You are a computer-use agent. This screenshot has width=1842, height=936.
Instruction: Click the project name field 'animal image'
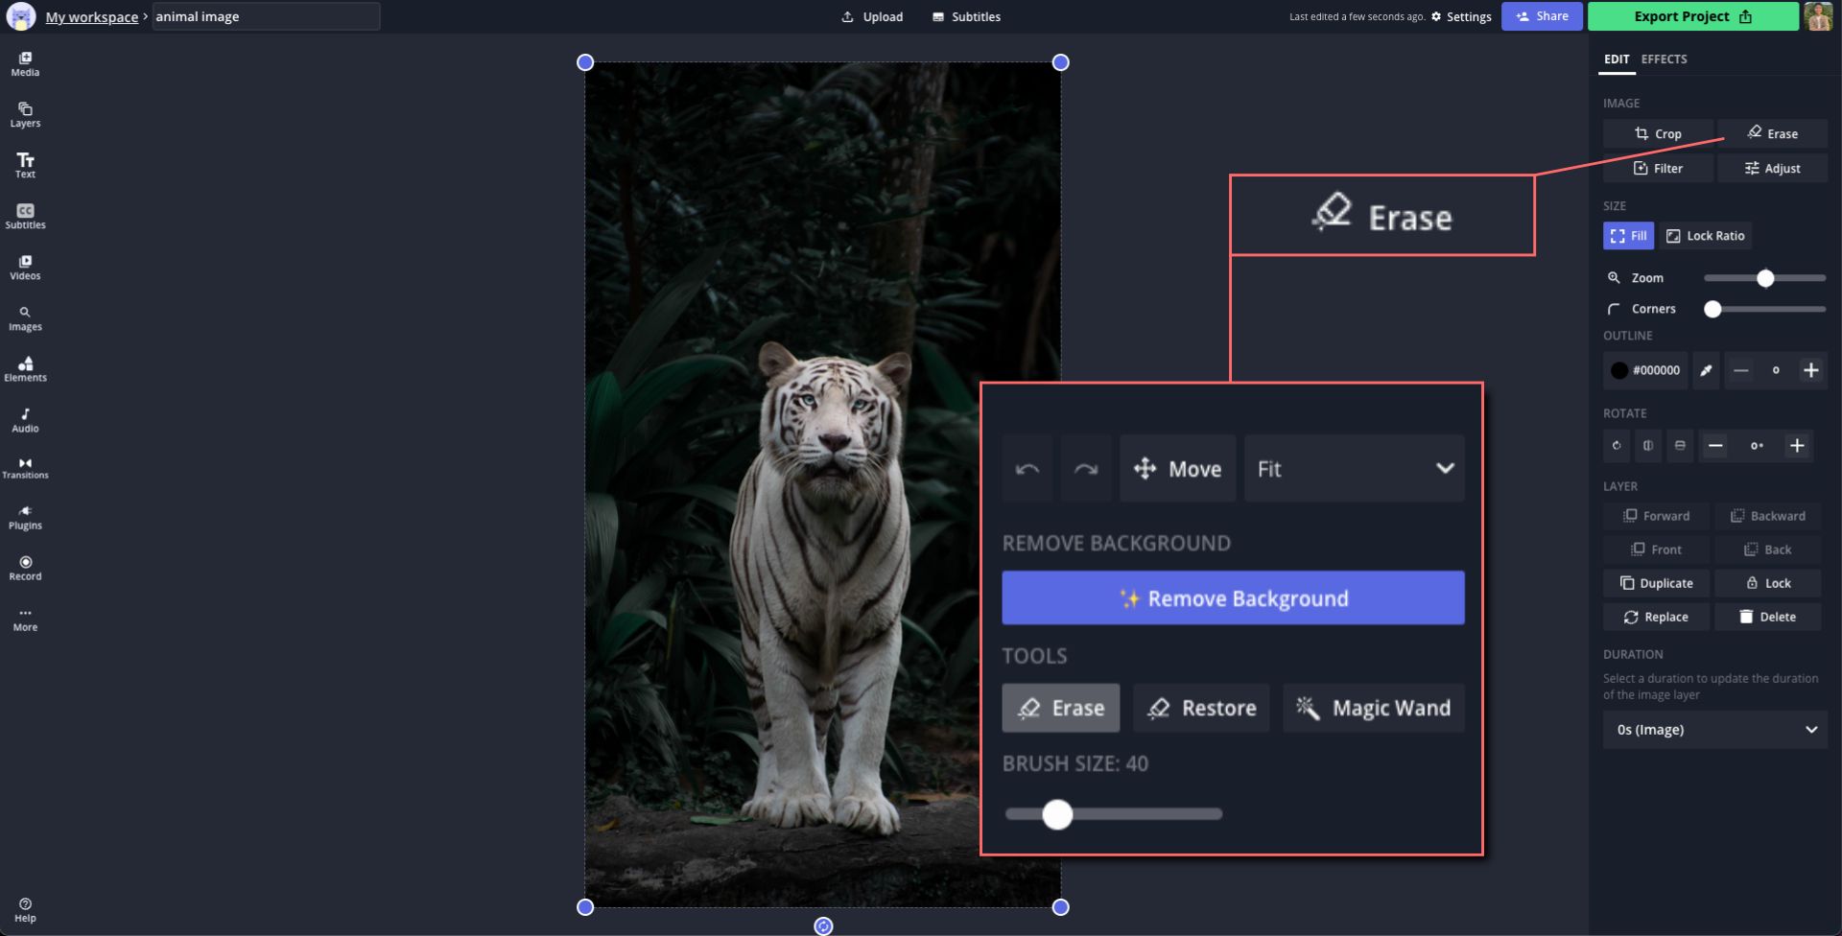[x=266, y=16]
